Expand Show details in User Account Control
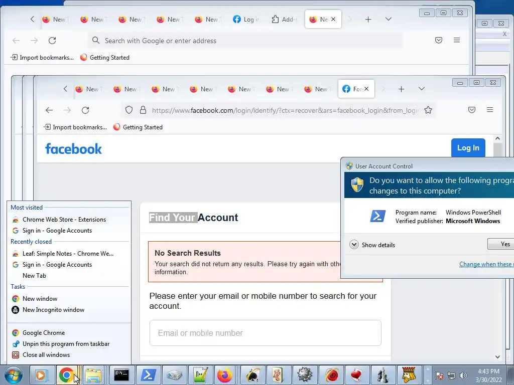 coord(372,245)
